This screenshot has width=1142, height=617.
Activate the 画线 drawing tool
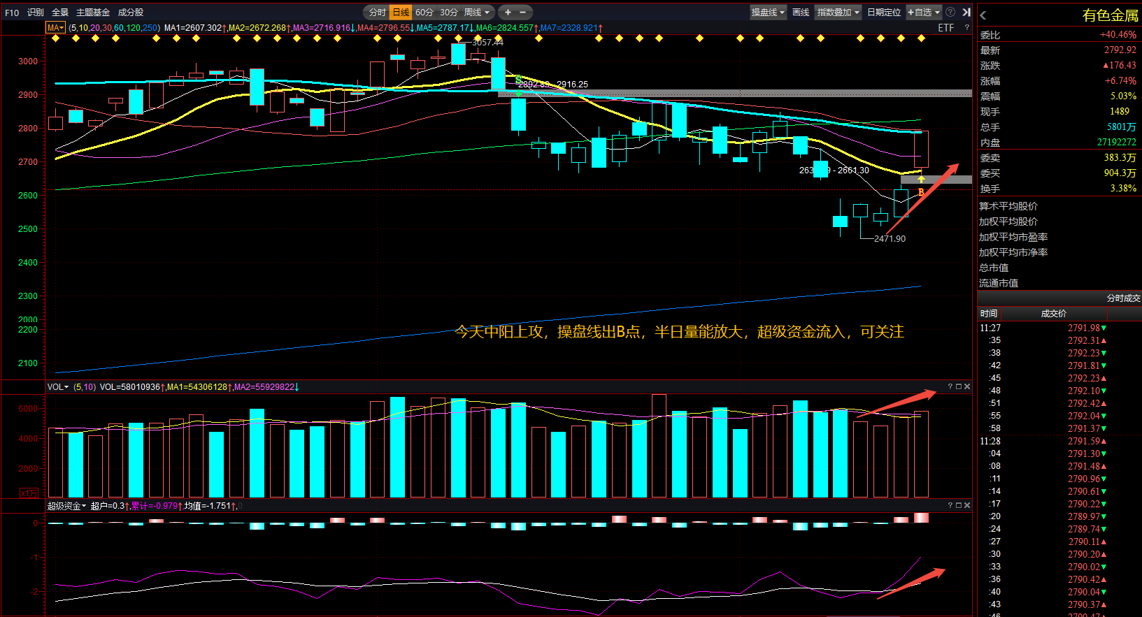[x=801, y=13]
